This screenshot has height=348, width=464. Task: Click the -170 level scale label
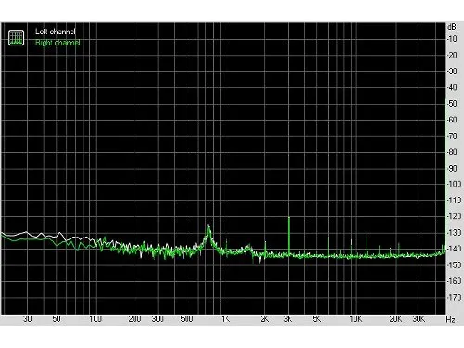(455, 297)
